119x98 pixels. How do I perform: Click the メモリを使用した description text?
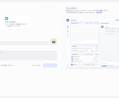click(x=16, y=25)
